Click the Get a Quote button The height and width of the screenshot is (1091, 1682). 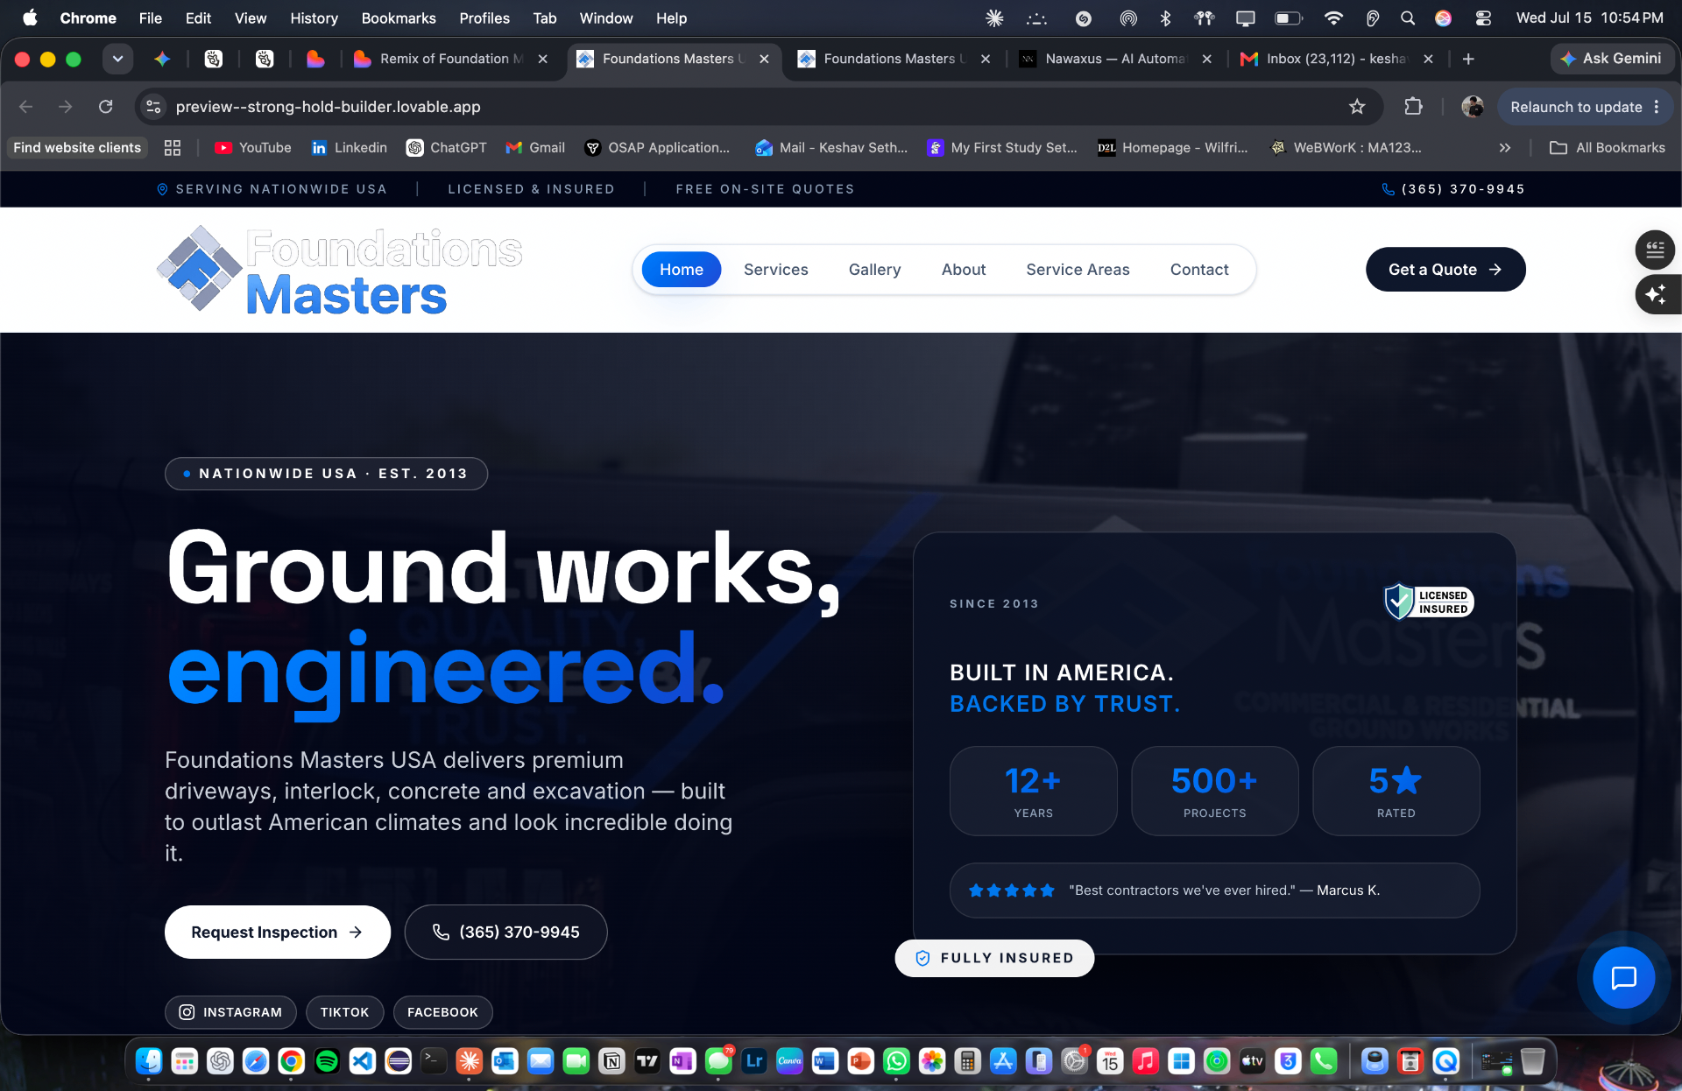1445,270
